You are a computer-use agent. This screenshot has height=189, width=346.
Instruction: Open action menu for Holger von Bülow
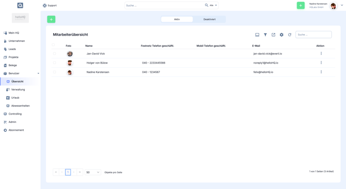point(321,62)
